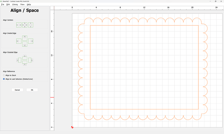Open the Library menu

(15, 5)
